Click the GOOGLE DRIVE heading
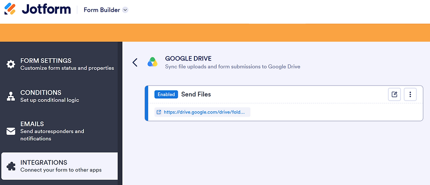Viewport: 430px width, 185px height. (188, 58)
